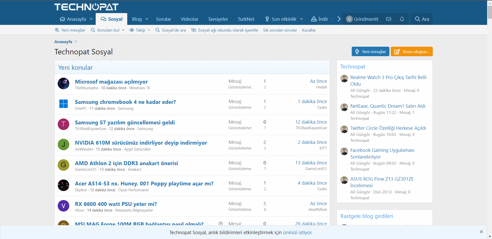492x239 pixels.
Task: Click Ali Güngör avatar beside Twitter Circle article
Action: (344, 129)
